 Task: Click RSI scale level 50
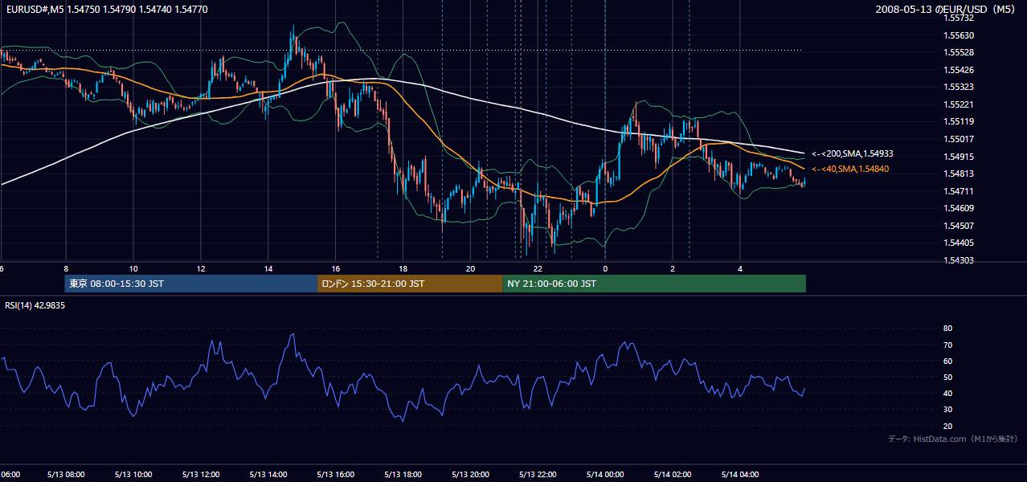pos(947,377)
